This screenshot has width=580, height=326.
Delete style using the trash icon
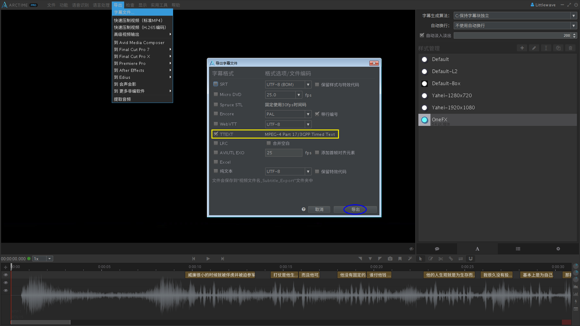570,48
